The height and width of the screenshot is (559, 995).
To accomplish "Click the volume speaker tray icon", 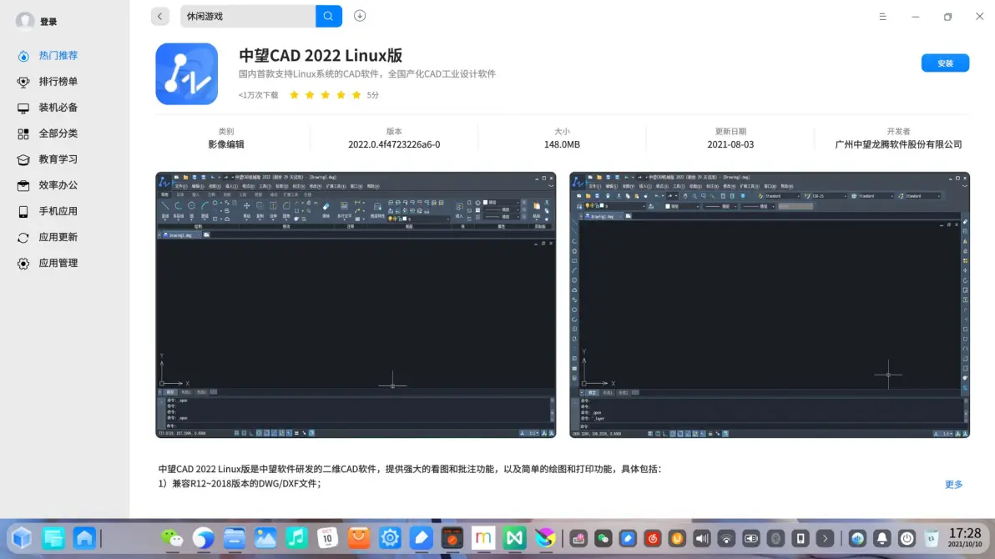I will pos(701,539).
